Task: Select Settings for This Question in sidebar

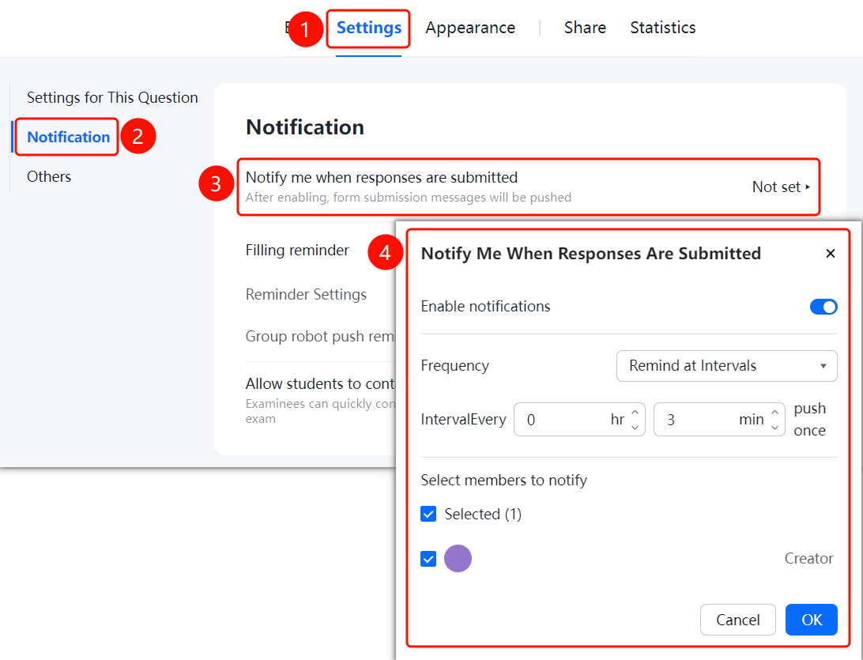Action: coord(112,97)
